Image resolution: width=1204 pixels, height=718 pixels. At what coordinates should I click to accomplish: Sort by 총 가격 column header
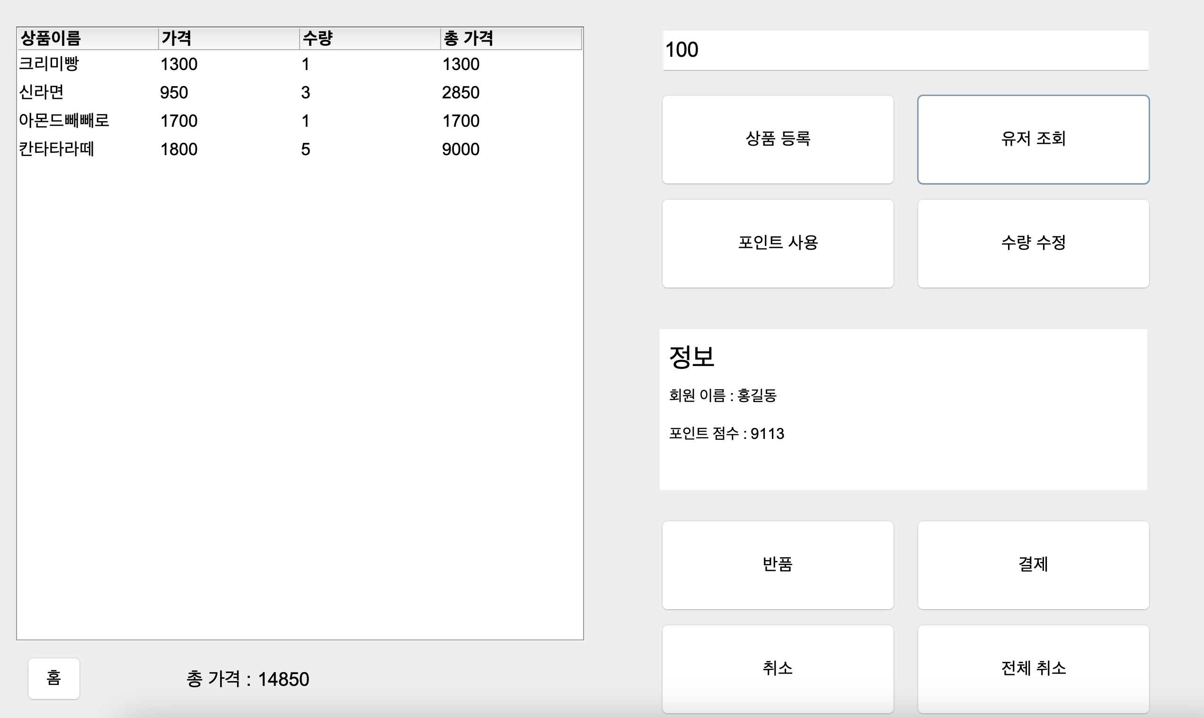[510, 39]
